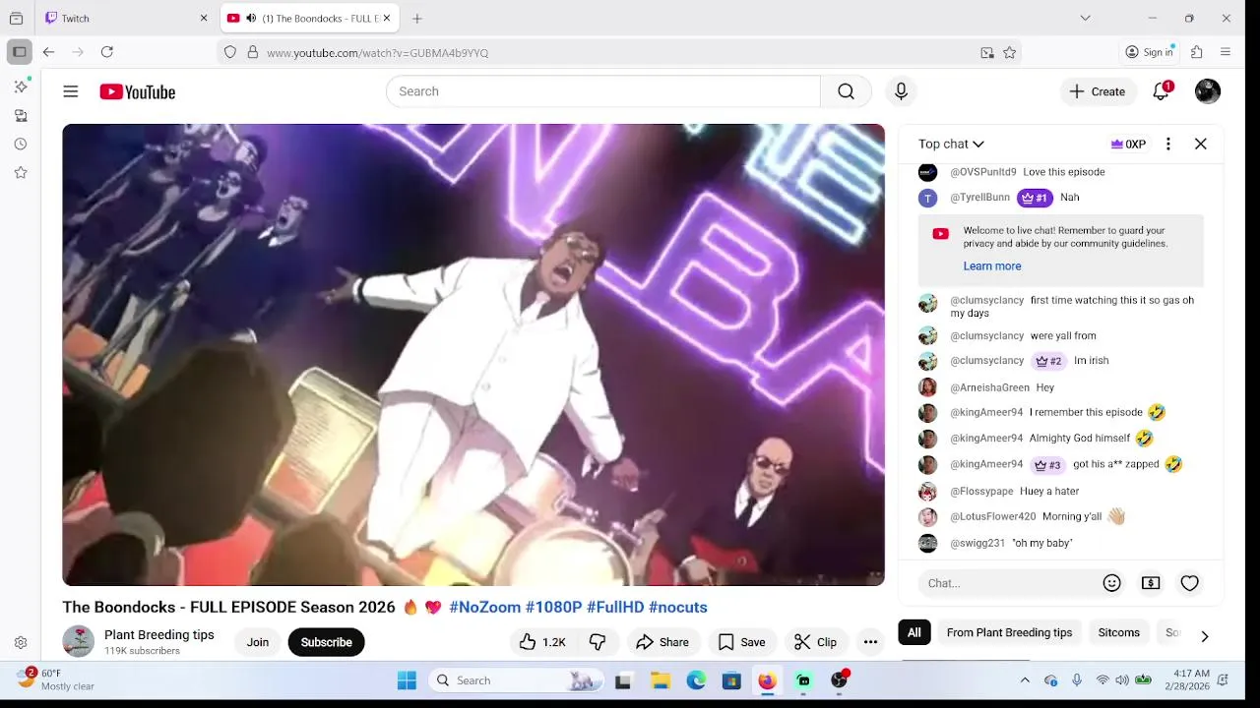The image size is (1260, 708).
Task: Select The Boondocks YouTube tab
Action: pos(309,18)
